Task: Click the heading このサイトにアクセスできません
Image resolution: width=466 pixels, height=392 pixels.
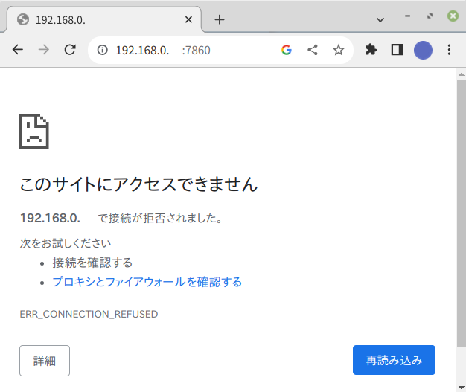Action: [x=138, y=184]
